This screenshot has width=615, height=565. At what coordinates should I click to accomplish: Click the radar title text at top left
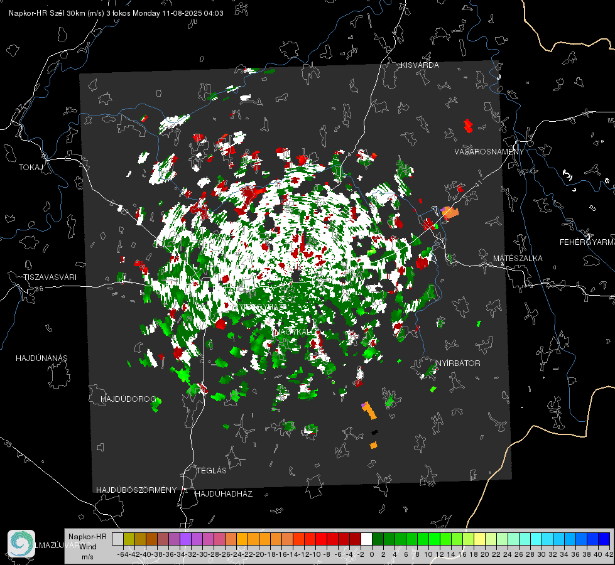(116, 13)
